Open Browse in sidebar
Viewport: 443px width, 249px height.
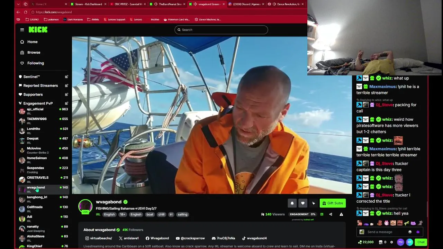click(34, 53)
